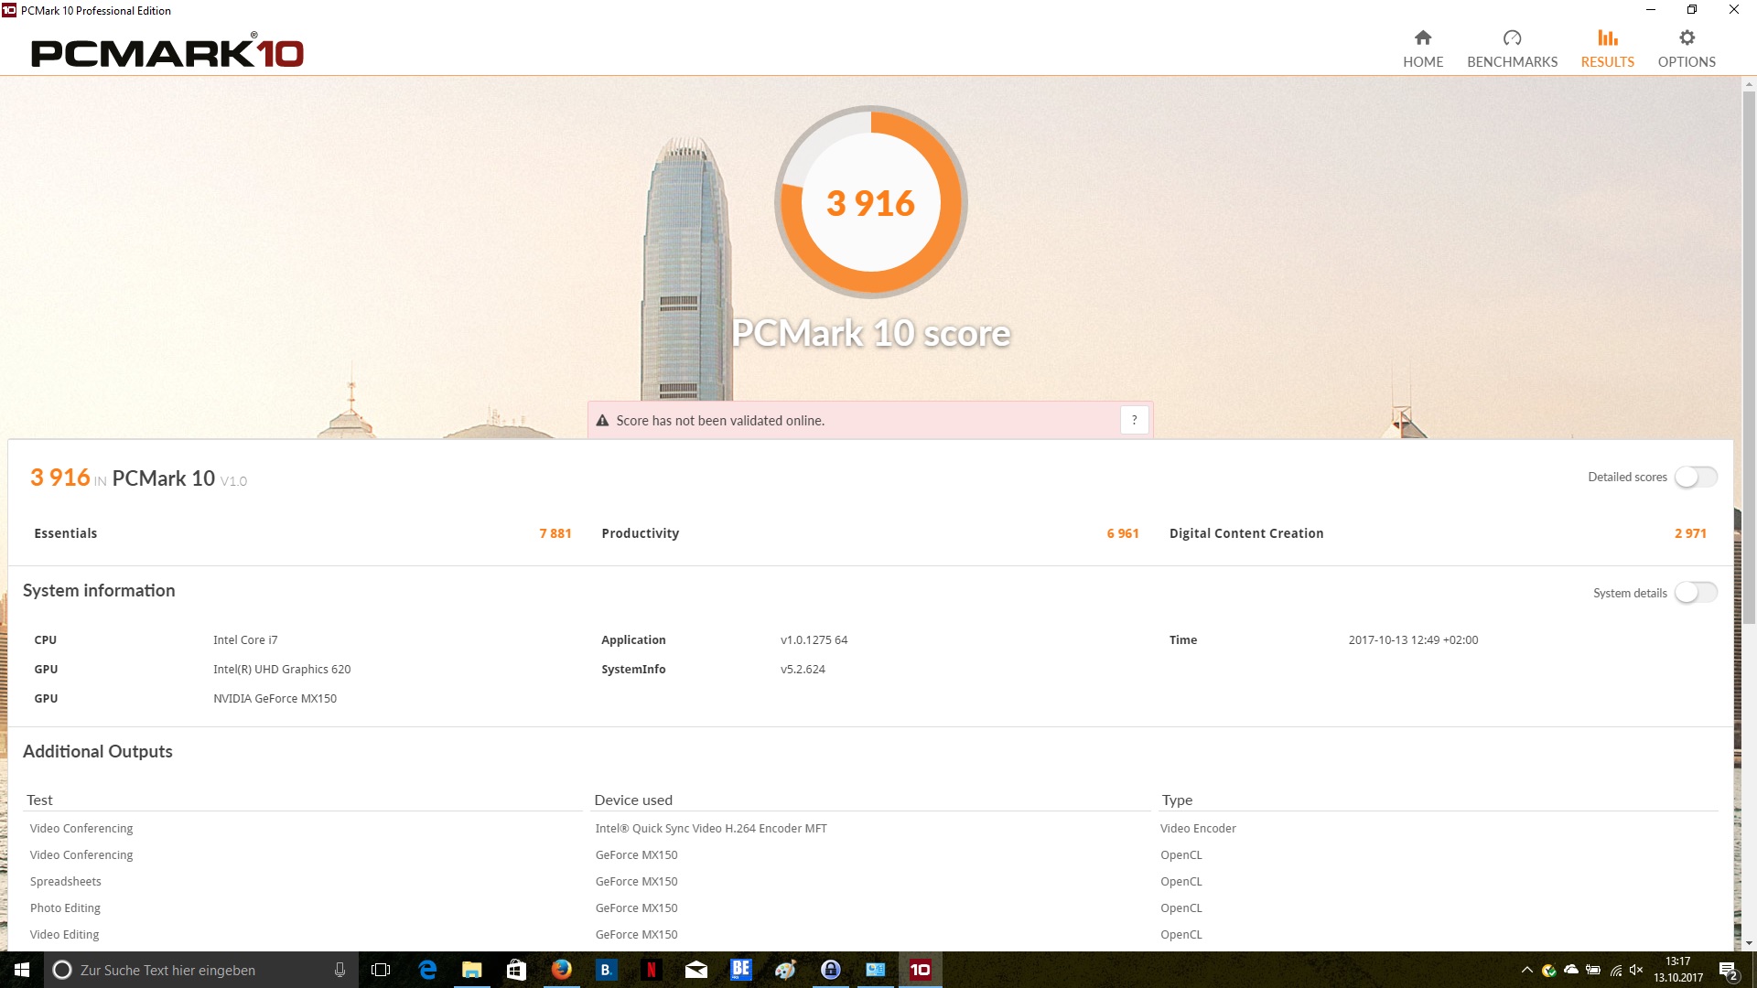Launch Microsoft Edge from the taskbar
Viewport: 1757px width, 988px height.
[427, 970]
